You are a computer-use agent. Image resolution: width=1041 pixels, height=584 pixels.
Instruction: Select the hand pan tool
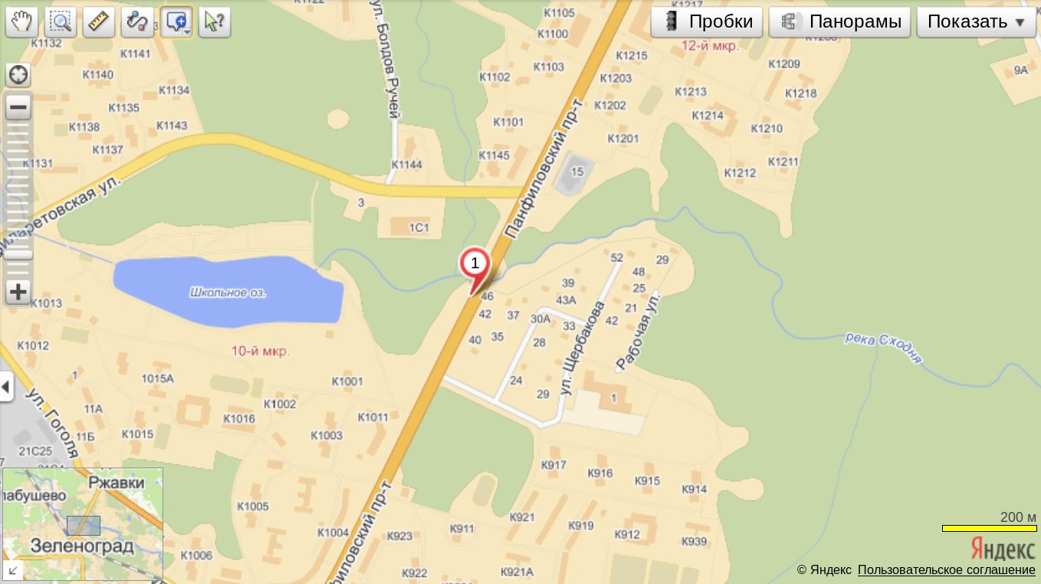21,21
